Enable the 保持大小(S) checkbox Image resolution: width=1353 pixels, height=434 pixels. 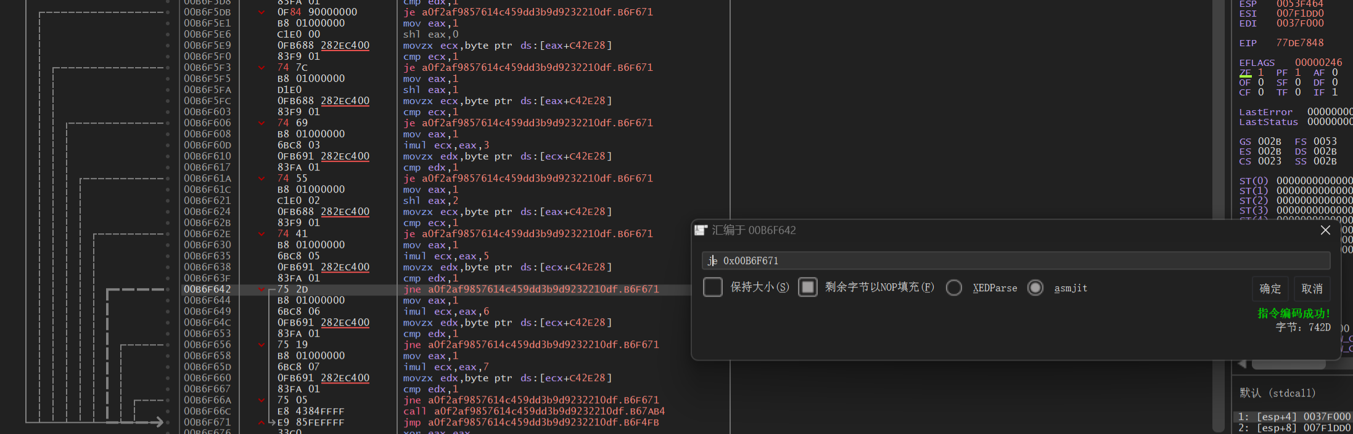[x=712, y=287]
